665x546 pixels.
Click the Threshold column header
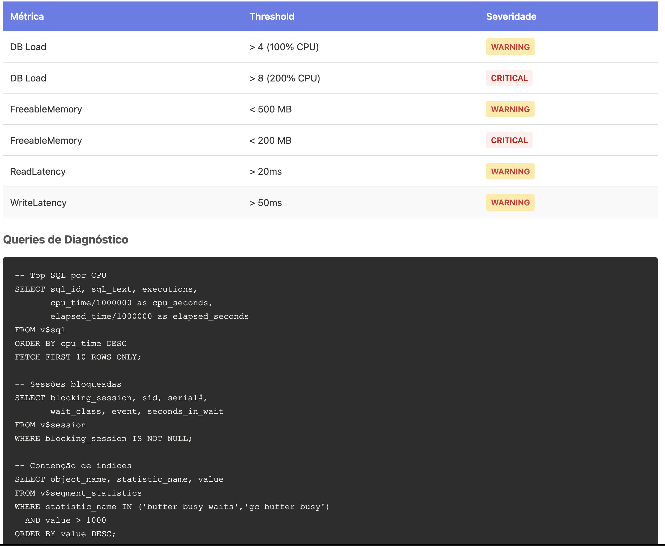click(272, 16)
